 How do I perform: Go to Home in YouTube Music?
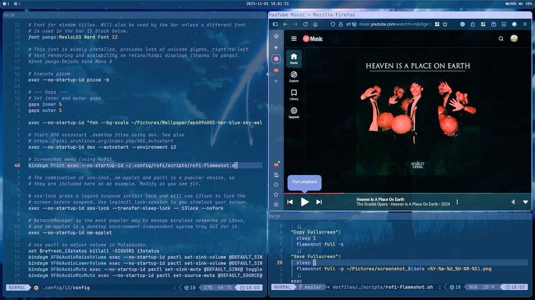point(294,59)
